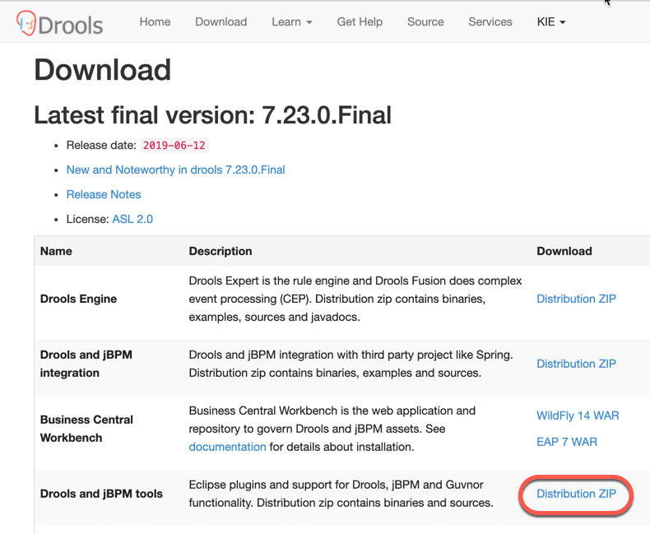Open the Download nav item

[x=221, y=22]
